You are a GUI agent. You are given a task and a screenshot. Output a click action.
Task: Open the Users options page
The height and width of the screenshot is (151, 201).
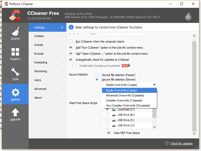pyautogui.click(x=47, y=80)
